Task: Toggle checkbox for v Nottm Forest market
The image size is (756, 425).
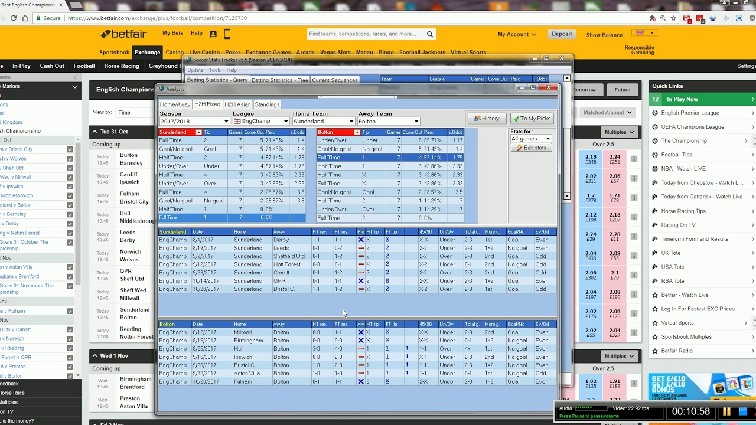Action: (70, 233)
